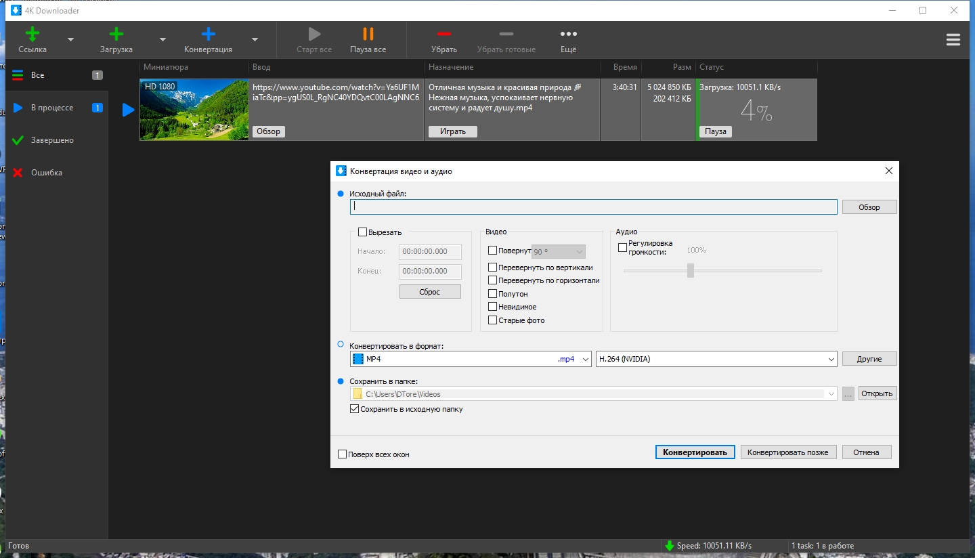Click the red minus Убрать icon
This screenshot has height=558, width=975.
tap(443, 35)
